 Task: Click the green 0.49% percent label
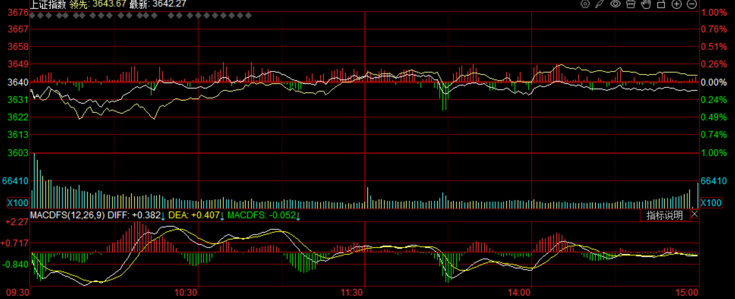click(714, 117)
